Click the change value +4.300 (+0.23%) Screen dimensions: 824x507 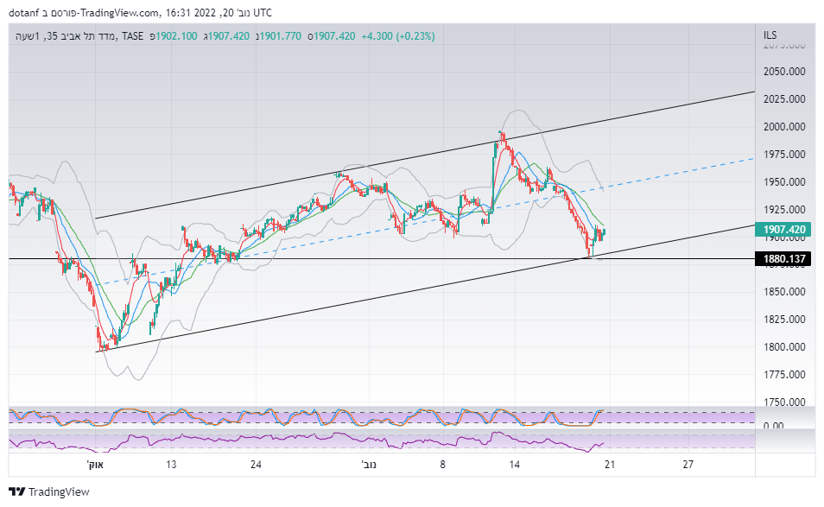click(398, 35)
